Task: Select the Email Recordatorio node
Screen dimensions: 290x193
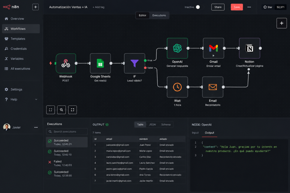Action: pyautogui.click(x=213, y=87)
